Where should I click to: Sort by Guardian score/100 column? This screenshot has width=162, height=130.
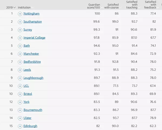[x=94, y=6]
